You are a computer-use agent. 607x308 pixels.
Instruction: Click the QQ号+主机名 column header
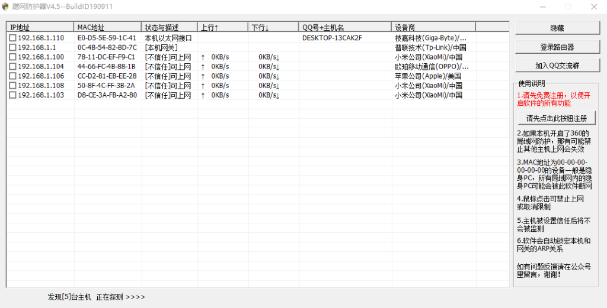pyautogui.click(x=345, y=27)
